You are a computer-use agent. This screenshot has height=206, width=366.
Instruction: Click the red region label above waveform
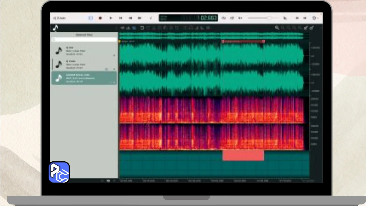click(x=243, y=41)
